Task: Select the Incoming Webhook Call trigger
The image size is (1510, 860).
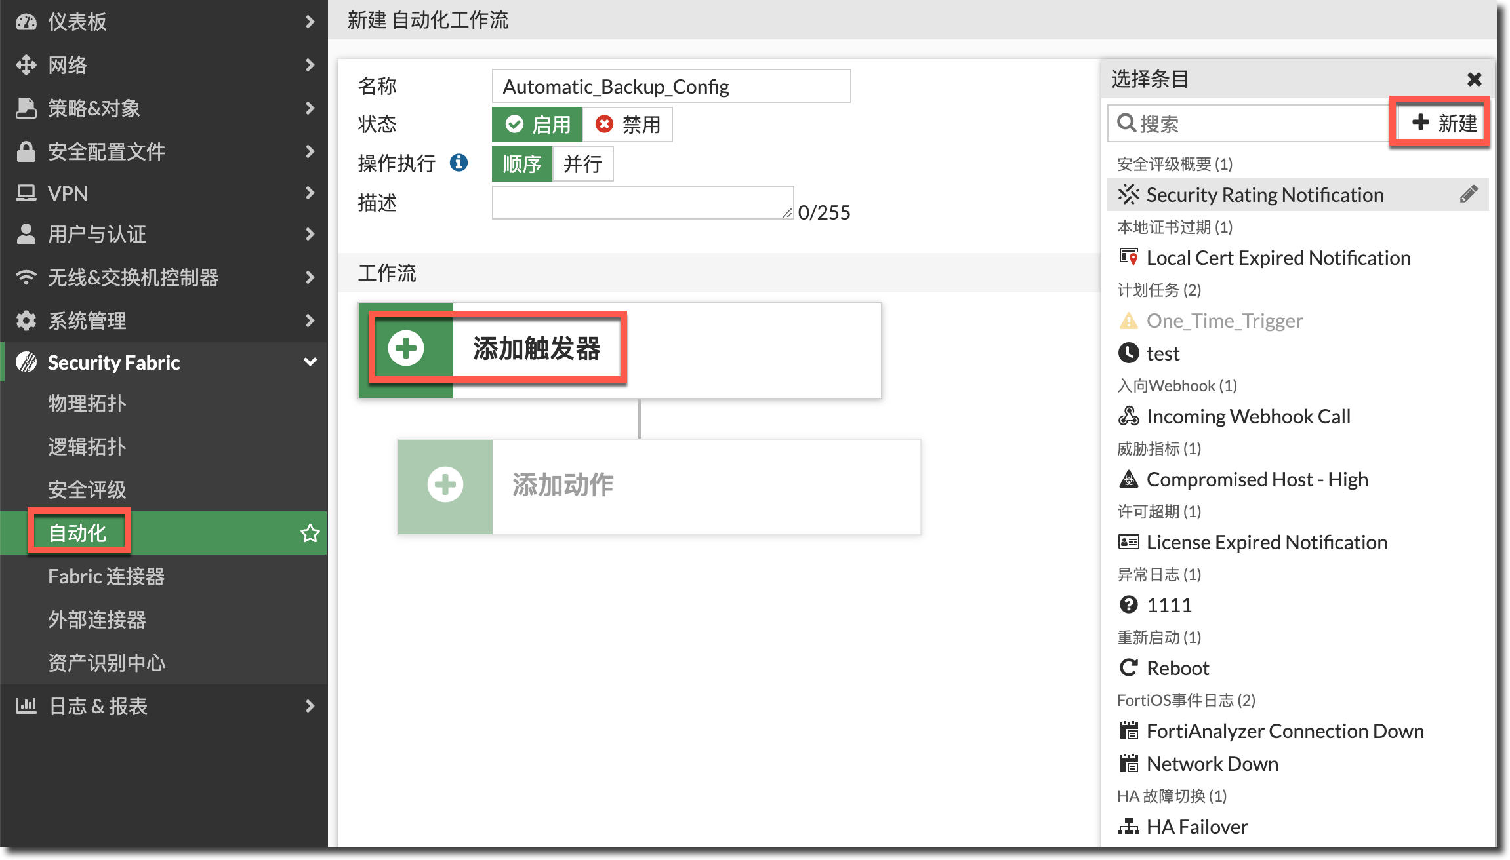Action: click(x=1248, y=416)
